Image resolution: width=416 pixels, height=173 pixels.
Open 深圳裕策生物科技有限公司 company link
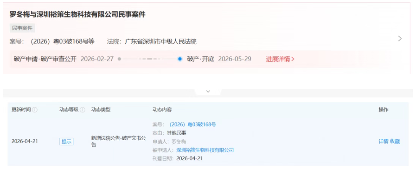click(x=205, y=150)
